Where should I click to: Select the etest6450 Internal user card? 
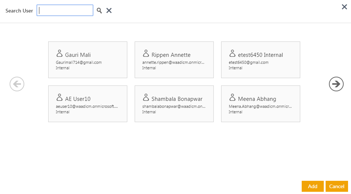click(x=260, y=60)
